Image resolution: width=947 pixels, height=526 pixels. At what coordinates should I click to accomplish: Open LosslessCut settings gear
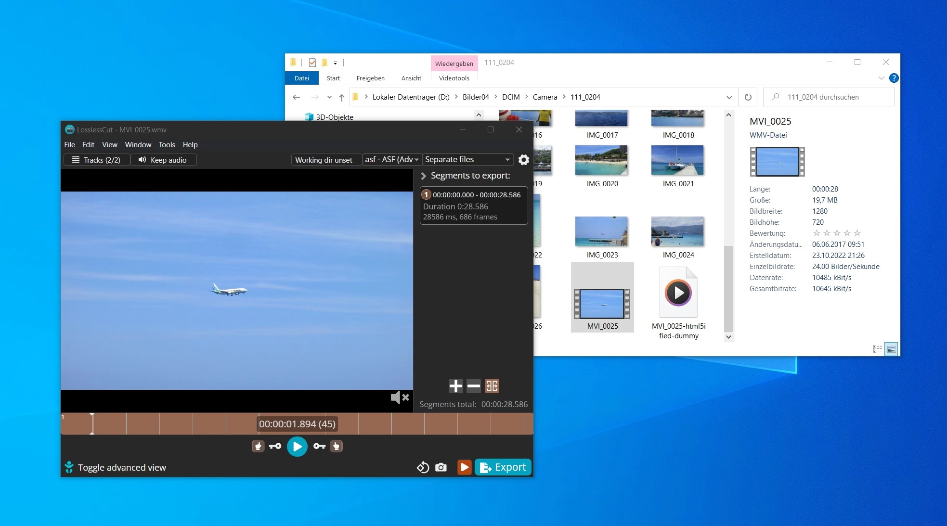pyautogui.click(x=524, y=160)
